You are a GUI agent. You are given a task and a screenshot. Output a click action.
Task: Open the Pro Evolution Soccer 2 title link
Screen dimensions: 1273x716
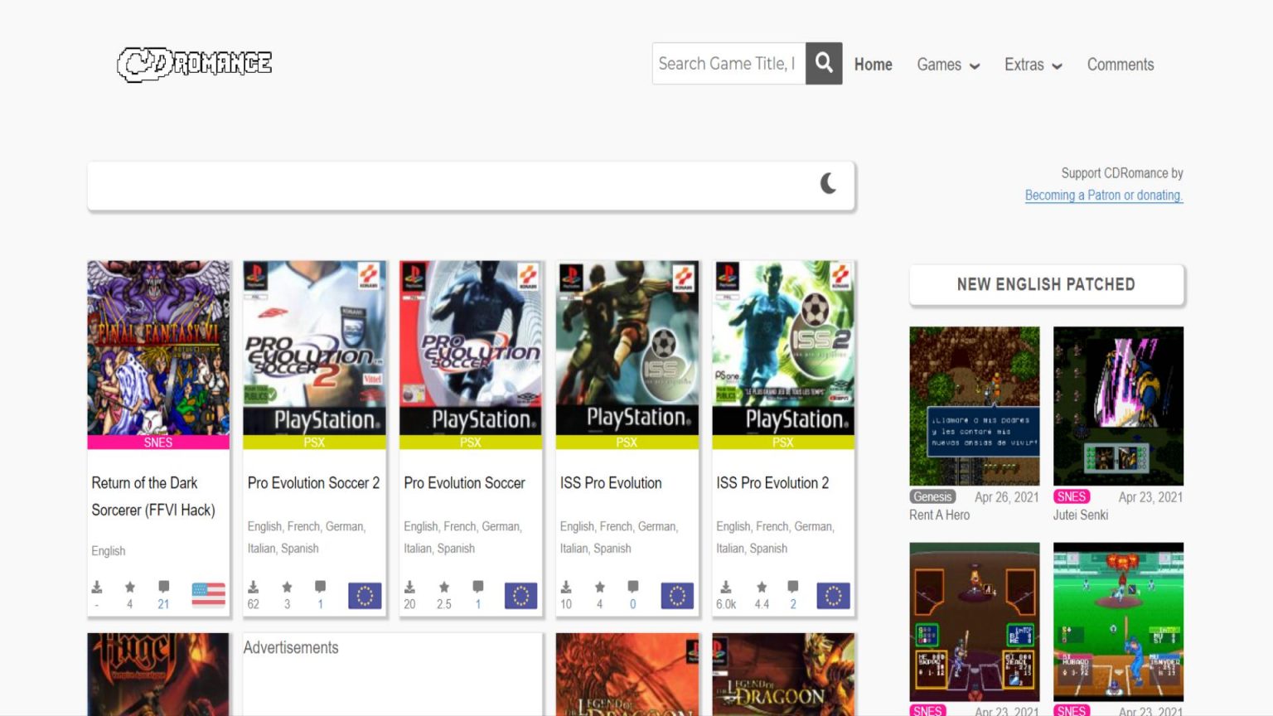[x=313, y=483]
